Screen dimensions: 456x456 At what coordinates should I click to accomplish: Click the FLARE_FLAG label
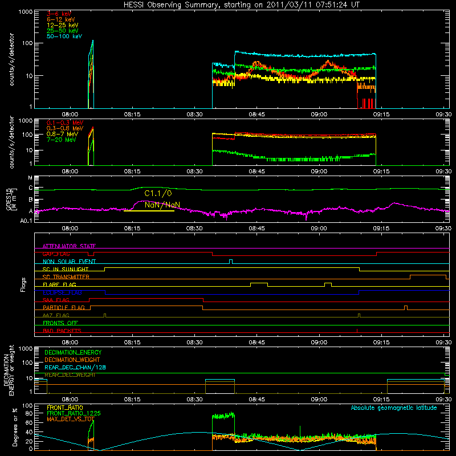[59, 284]
